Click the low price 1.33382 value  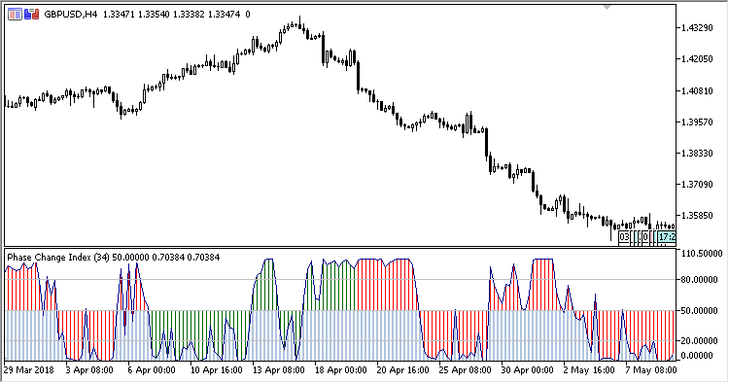(x=189, y=15)
